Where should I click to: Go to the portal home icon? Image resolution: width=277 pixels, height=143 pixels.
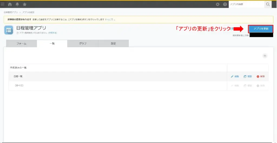click(10, 4)
